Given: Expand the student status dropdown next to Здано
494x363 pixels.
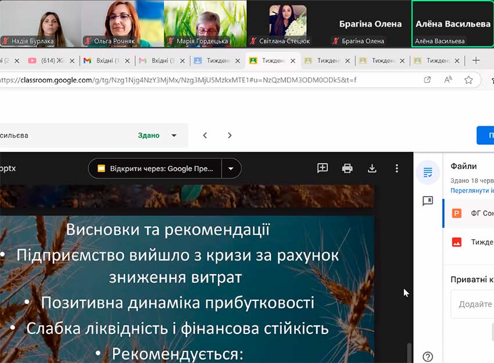Looking at the screenshot, I should point(174,136).
